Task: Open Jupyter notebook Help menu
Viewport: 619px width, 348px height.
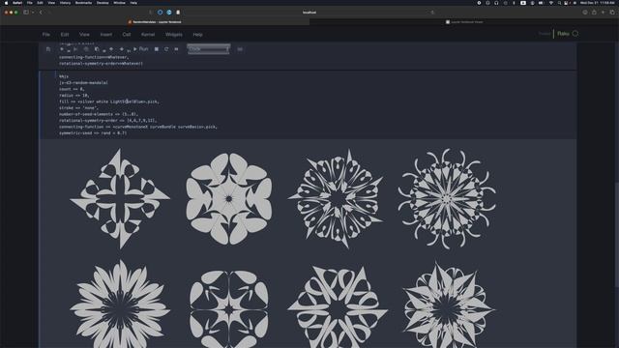Action: tap(197, 35)
